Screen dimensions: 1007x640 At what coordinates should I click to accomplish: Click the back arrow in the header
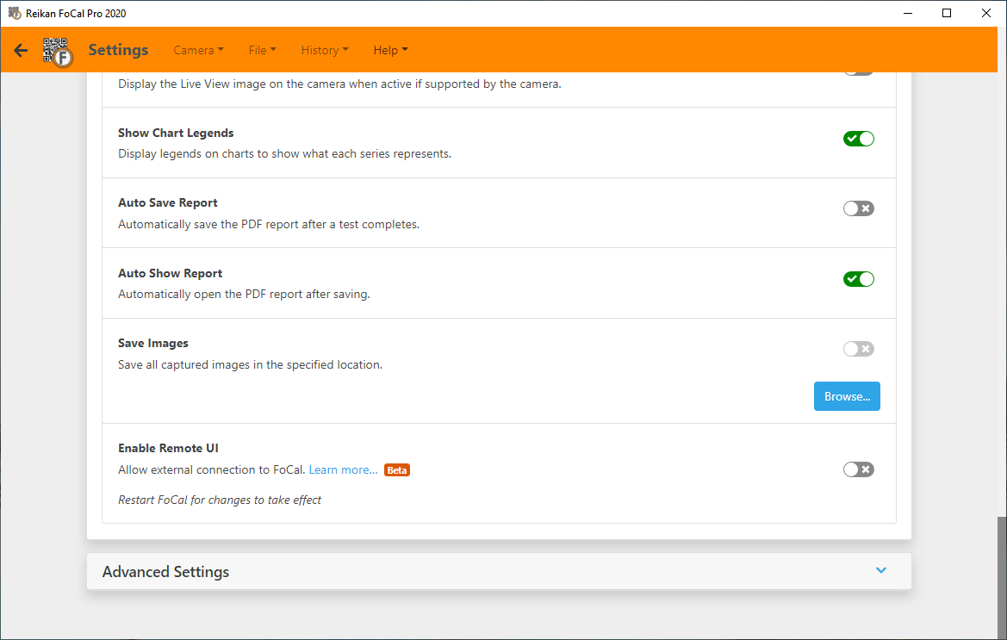click(21, 50)
